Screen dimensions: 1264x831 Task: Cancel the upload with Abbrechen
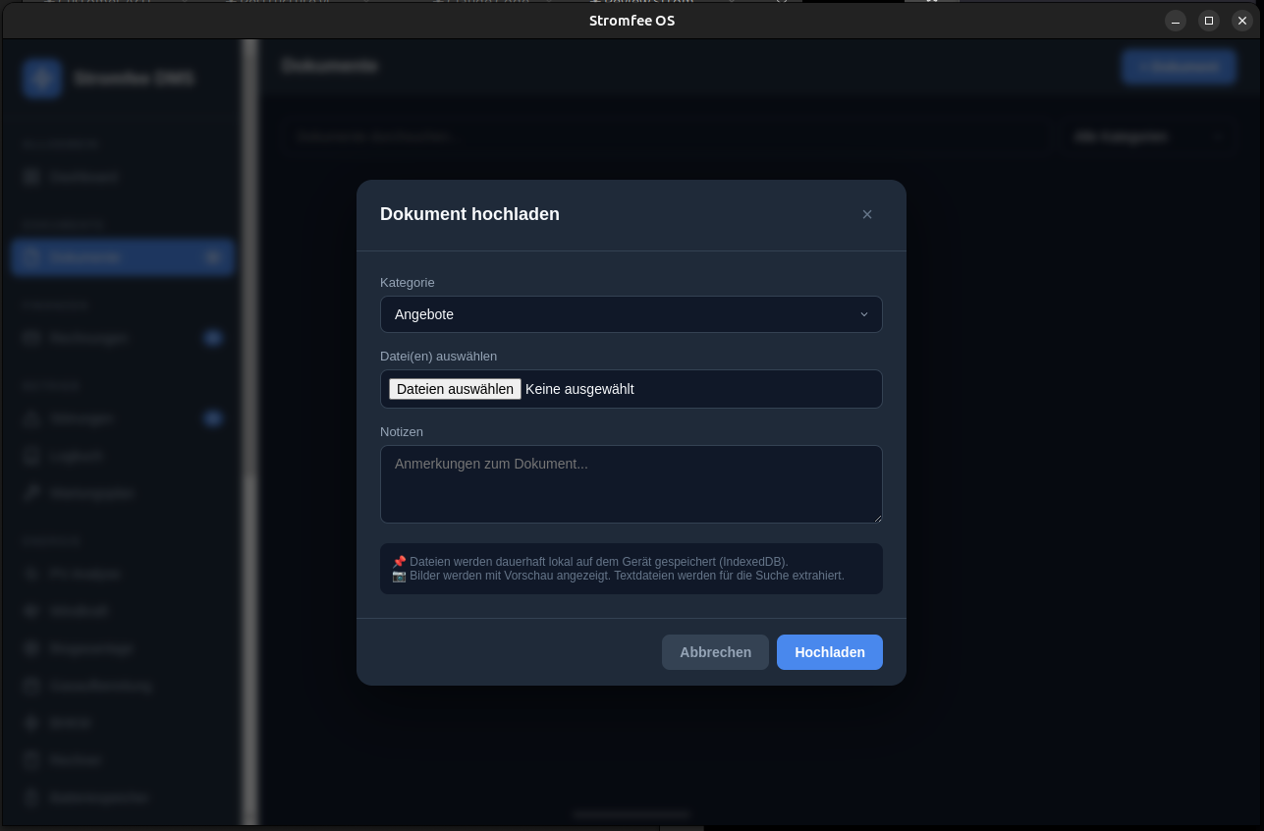[715, 652]
